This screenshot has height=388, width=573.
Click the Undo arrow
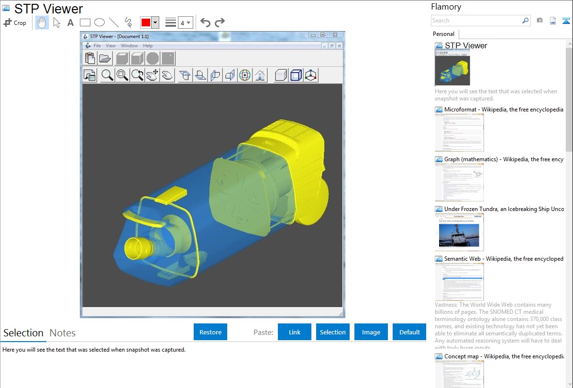(x=205, y=22)
